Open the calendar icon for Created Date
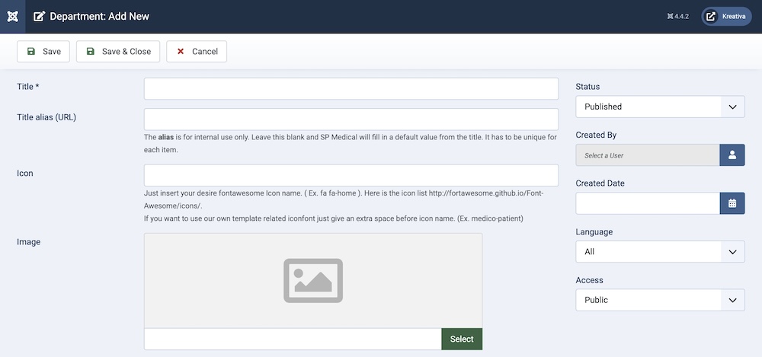The width and height of the screenshot is (762, 357). [x=732, y=203]
